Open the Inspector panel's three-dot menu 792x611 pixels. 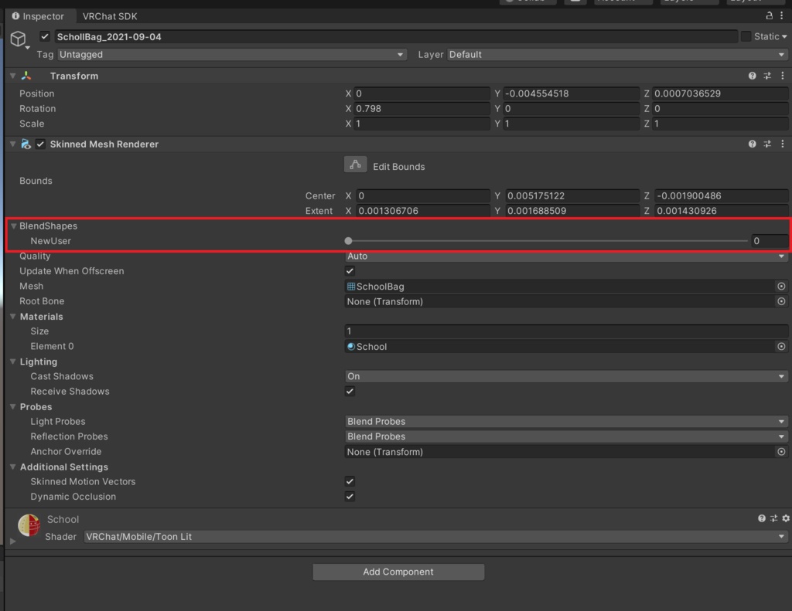pyautogui.click(x=782, y=15)
